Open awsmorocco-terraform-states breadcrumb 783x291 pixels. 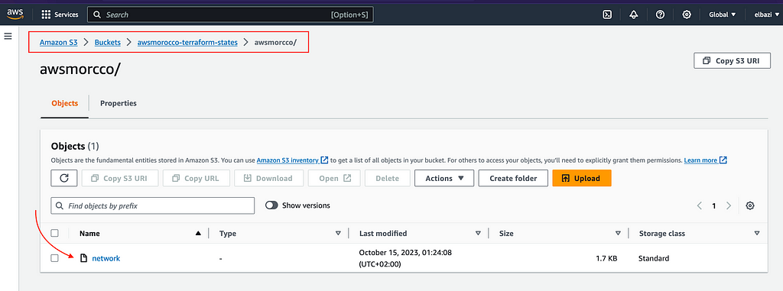pos(187,43)
